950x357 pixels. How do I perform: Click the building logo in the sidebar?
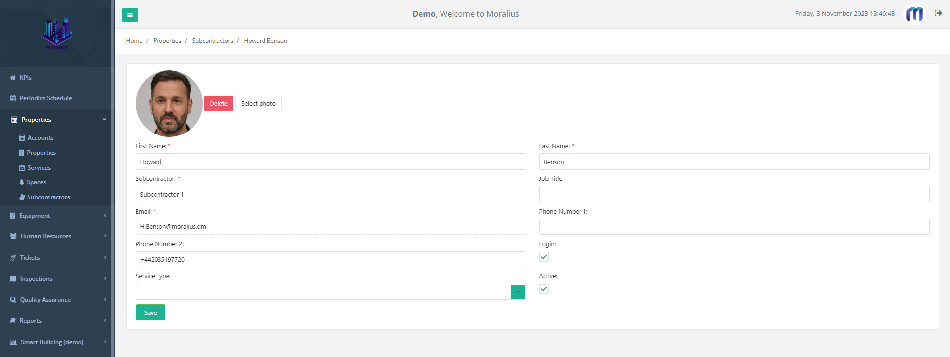click(x=56, y=33)
